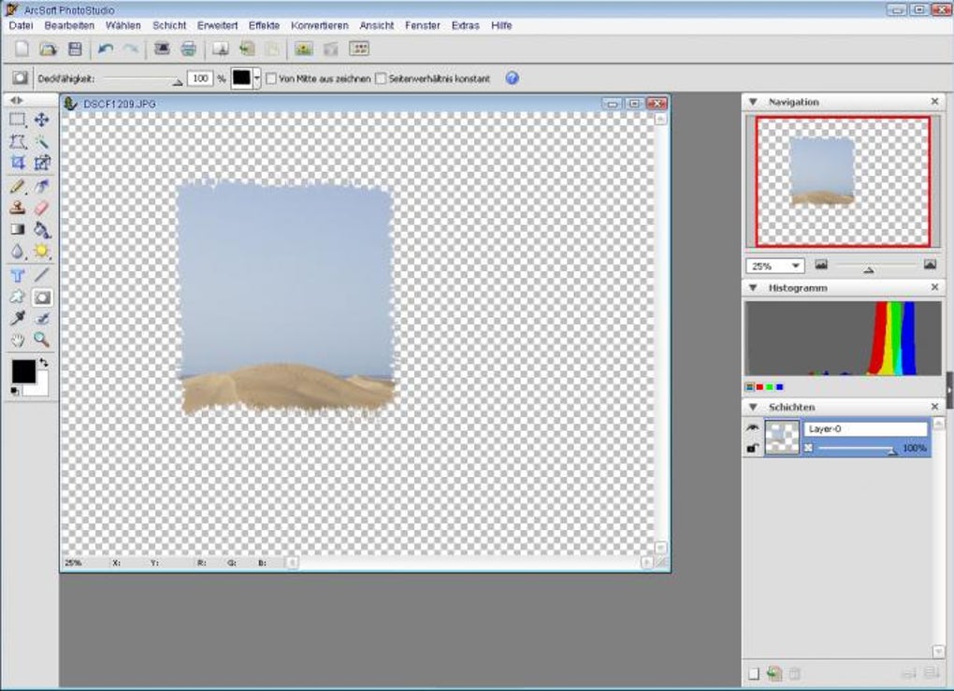Collapse the Navigation panel triangle

pyautogui.click(x=753, y=102)
